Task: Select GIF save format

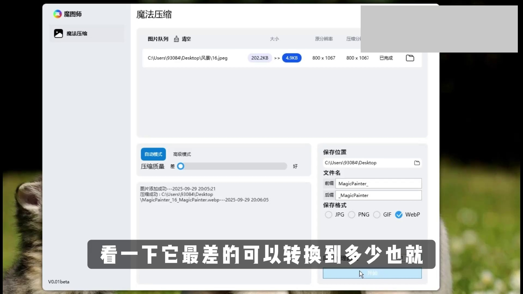Action: click(377, 215)
